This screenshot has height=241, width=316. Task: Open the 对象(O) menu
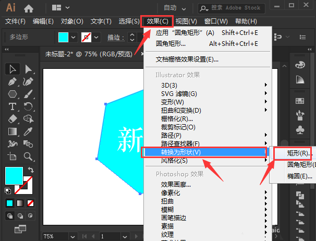[72, 21]
